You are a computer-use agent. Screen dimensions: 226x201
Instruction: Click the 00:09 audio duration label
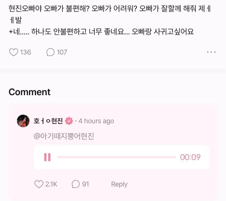click(x=190, y=157)
